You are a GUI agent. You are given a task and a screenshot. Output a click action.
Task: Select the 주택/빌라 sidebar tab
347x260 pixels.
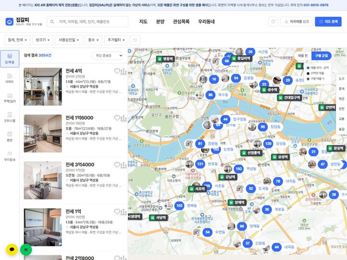point(10,98)
